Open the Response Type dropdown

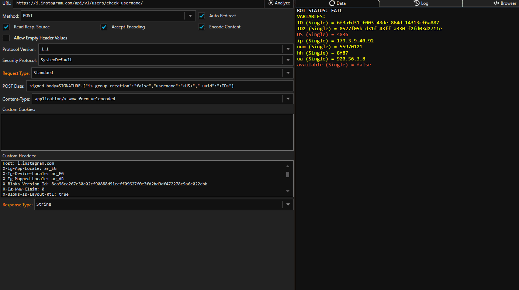(x=288, y=205)
